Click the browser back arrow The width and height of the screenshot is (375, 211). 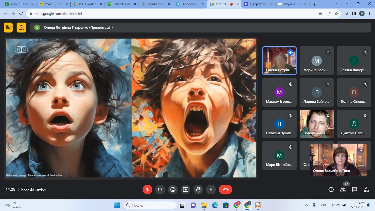point(5,13)
